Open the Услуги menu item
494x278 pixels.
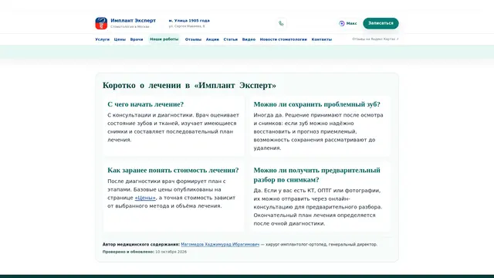click(x=103, y=39)
